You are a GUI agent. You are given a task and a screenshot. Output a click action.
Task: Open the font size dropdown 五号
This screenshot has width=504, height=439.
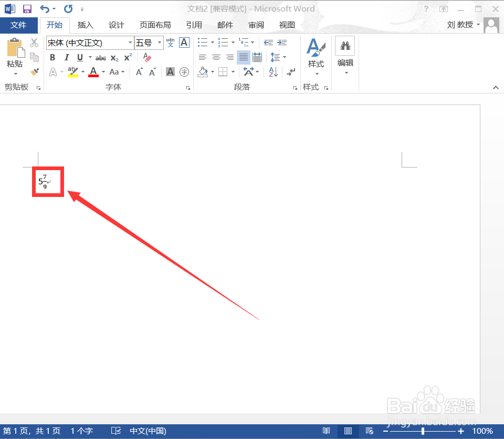[x=160, y=43]
